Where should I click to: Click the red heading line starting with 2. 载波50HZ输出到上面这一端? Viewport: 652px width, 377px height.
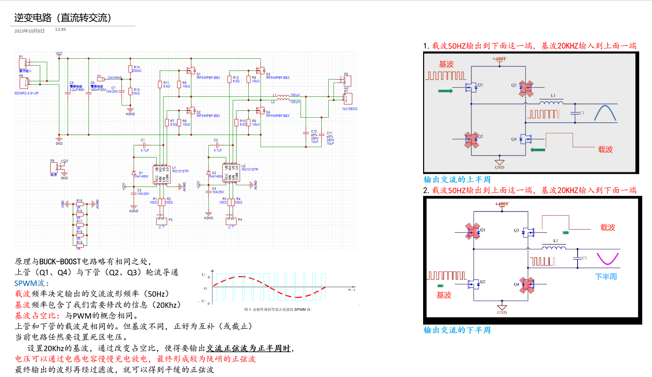tap(530, 190)
